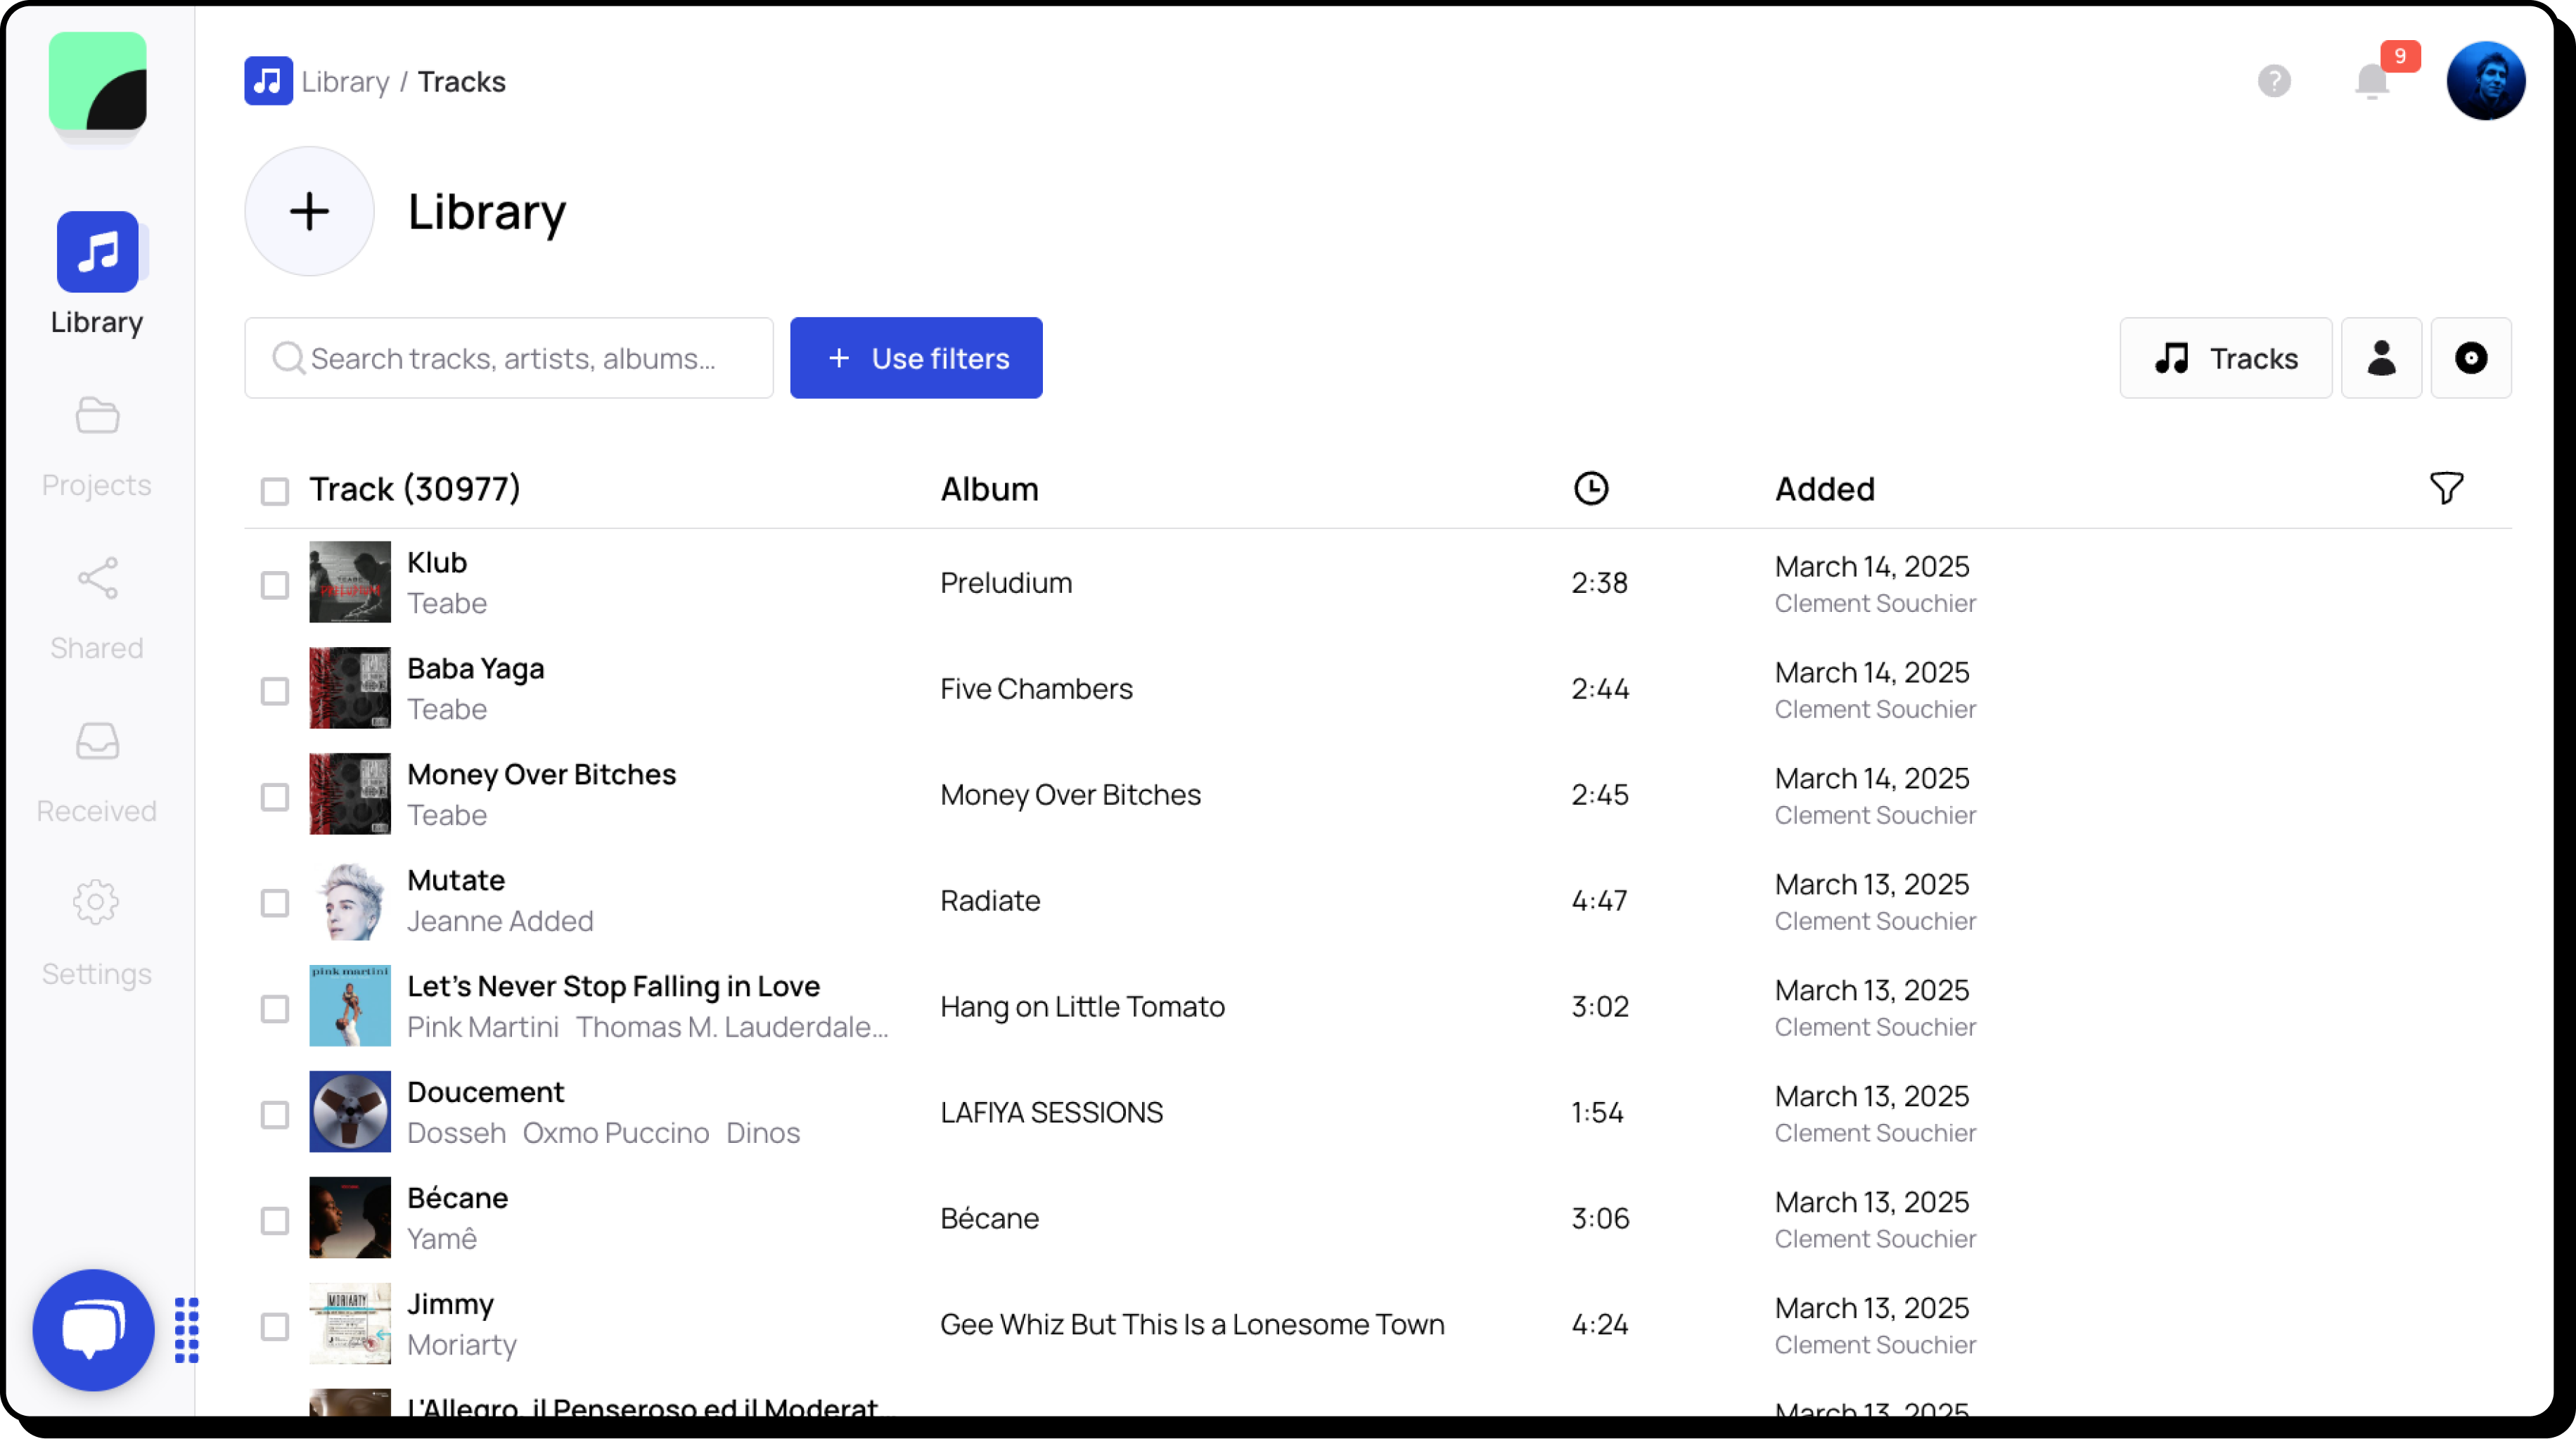Check the Mutate track checkbox
This screenshot has height=1439, width=2576.
pyautogui.click(x=274, y=903)
